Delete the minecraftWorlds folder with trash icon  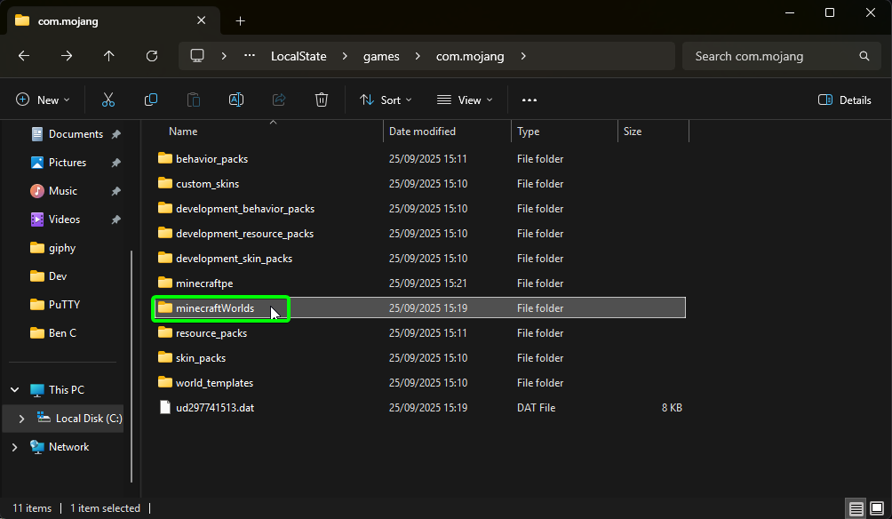322,100
